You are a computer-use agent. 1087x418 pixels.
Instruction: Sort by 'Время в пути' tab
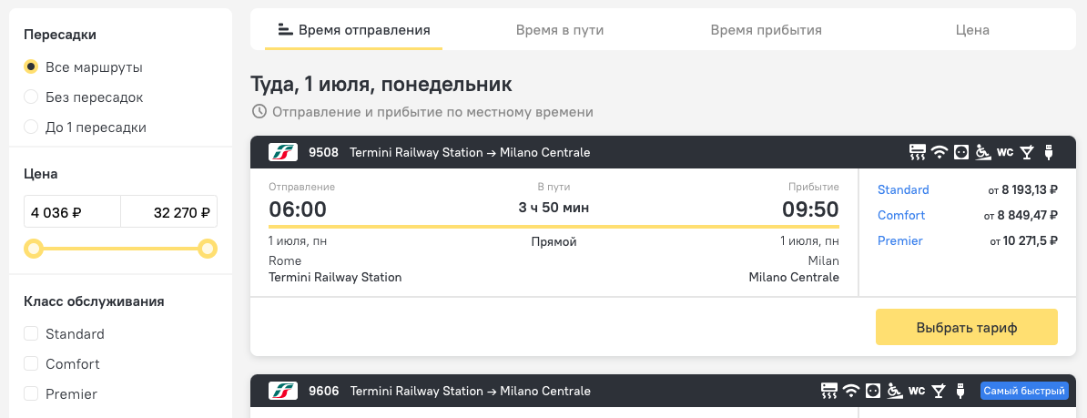(560, 30)
